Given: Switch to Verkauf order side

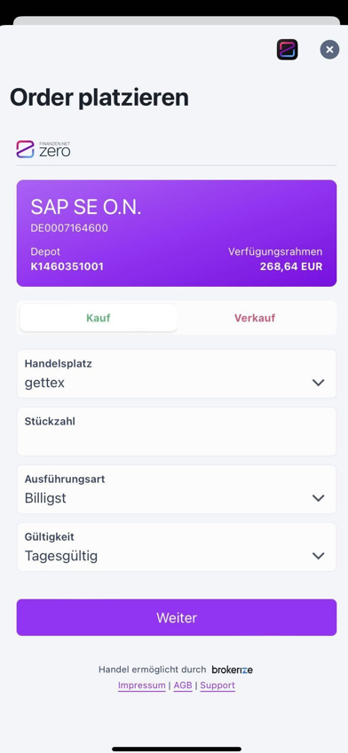Looking at the screenshot, I should [255, 317].
